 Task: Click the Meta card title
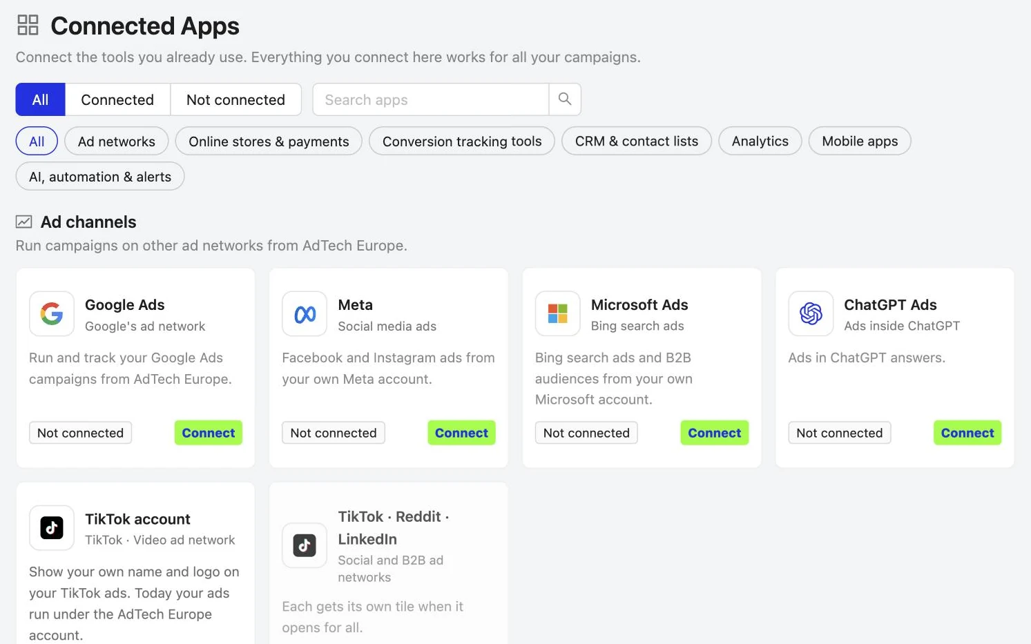(356, 305)
